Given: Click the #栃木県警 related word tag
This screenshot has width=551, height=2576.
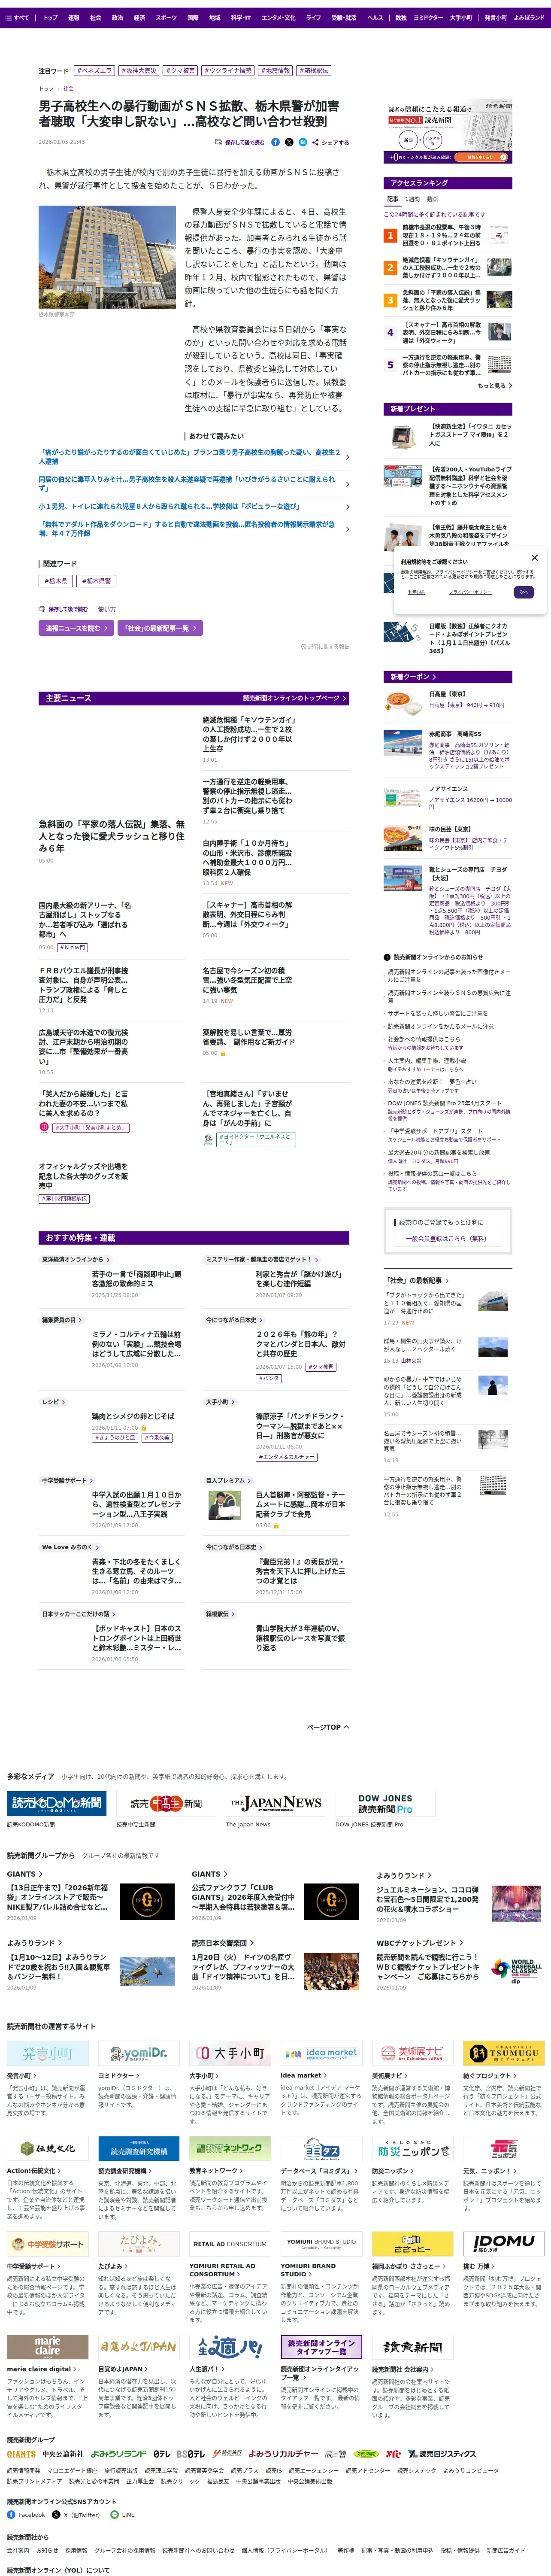Looking at the screenshot, I should point(97,581).
